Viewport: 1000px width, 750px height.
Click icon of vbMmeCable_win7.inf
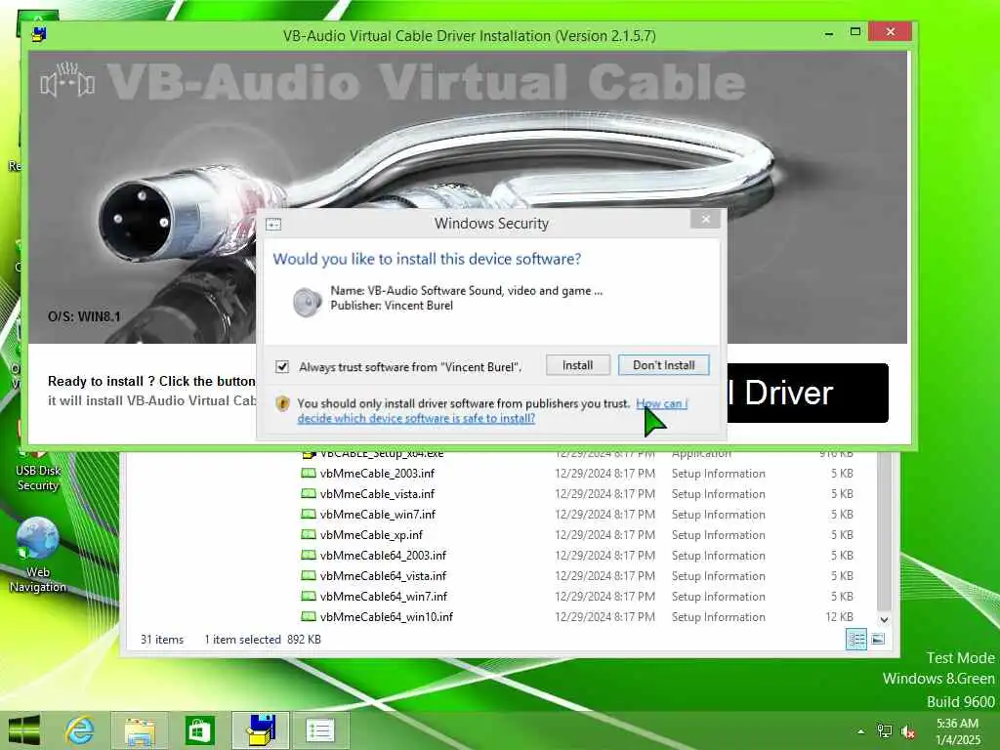tap(309, 514)
